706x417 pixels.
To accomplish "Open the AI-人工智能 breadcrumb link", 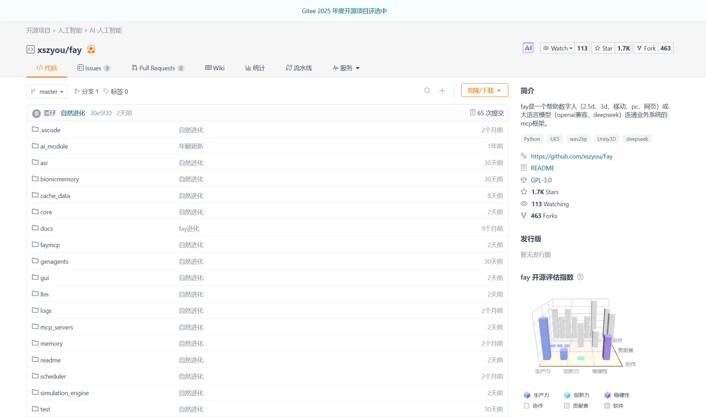I will [x=106, y=30].
